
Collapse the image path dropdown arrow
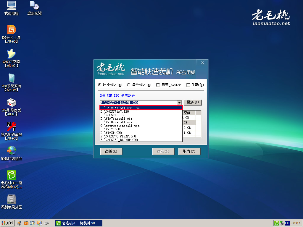(180, 103)
